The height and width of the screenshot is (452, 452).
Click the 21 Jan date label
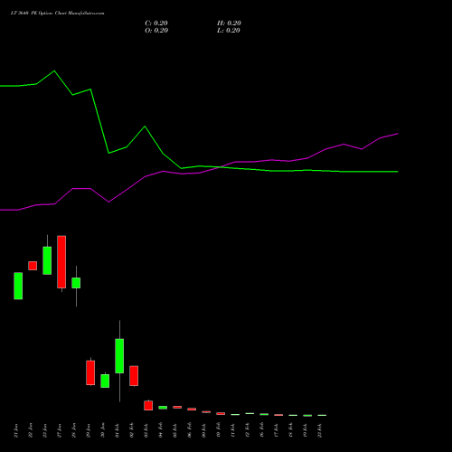point(16,430)
